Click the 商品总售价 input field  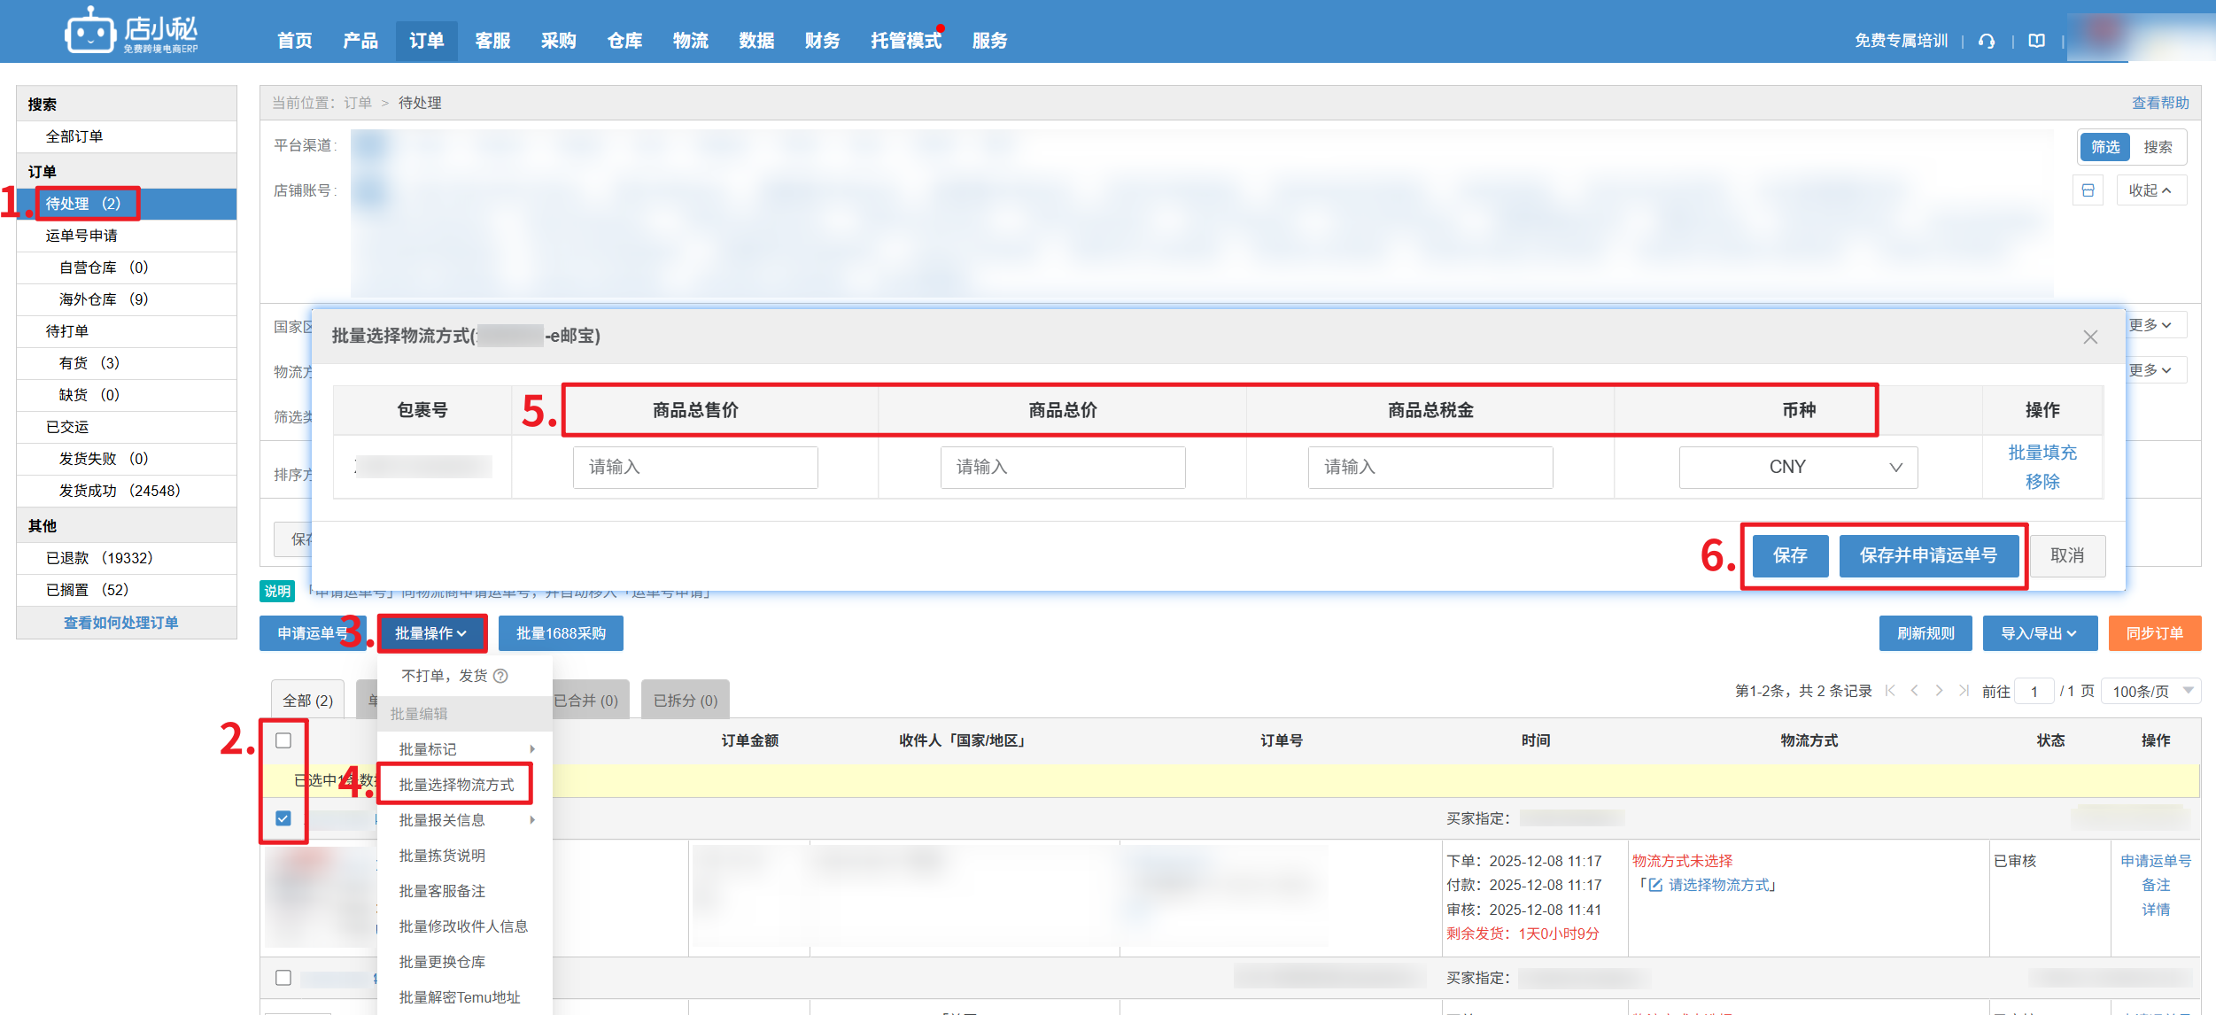click(x=694, y=467)
